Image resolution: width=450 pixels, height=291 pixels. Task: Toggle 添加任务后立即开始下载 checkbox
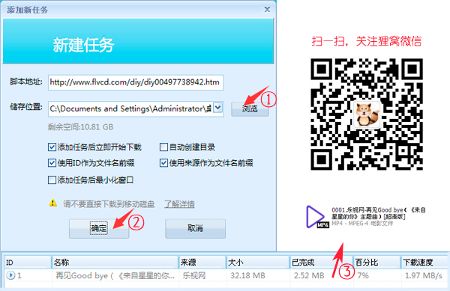[52, 147]
